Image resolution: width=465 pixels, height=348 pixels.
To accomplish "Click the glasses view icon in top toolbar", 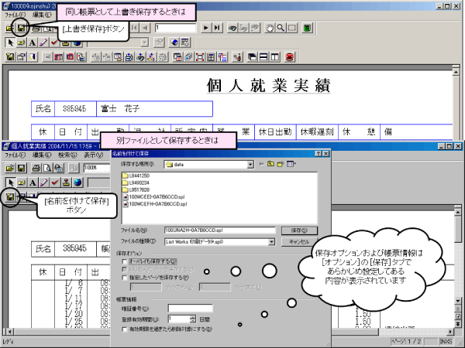I will pyautogui.click(x=232, y=28).
